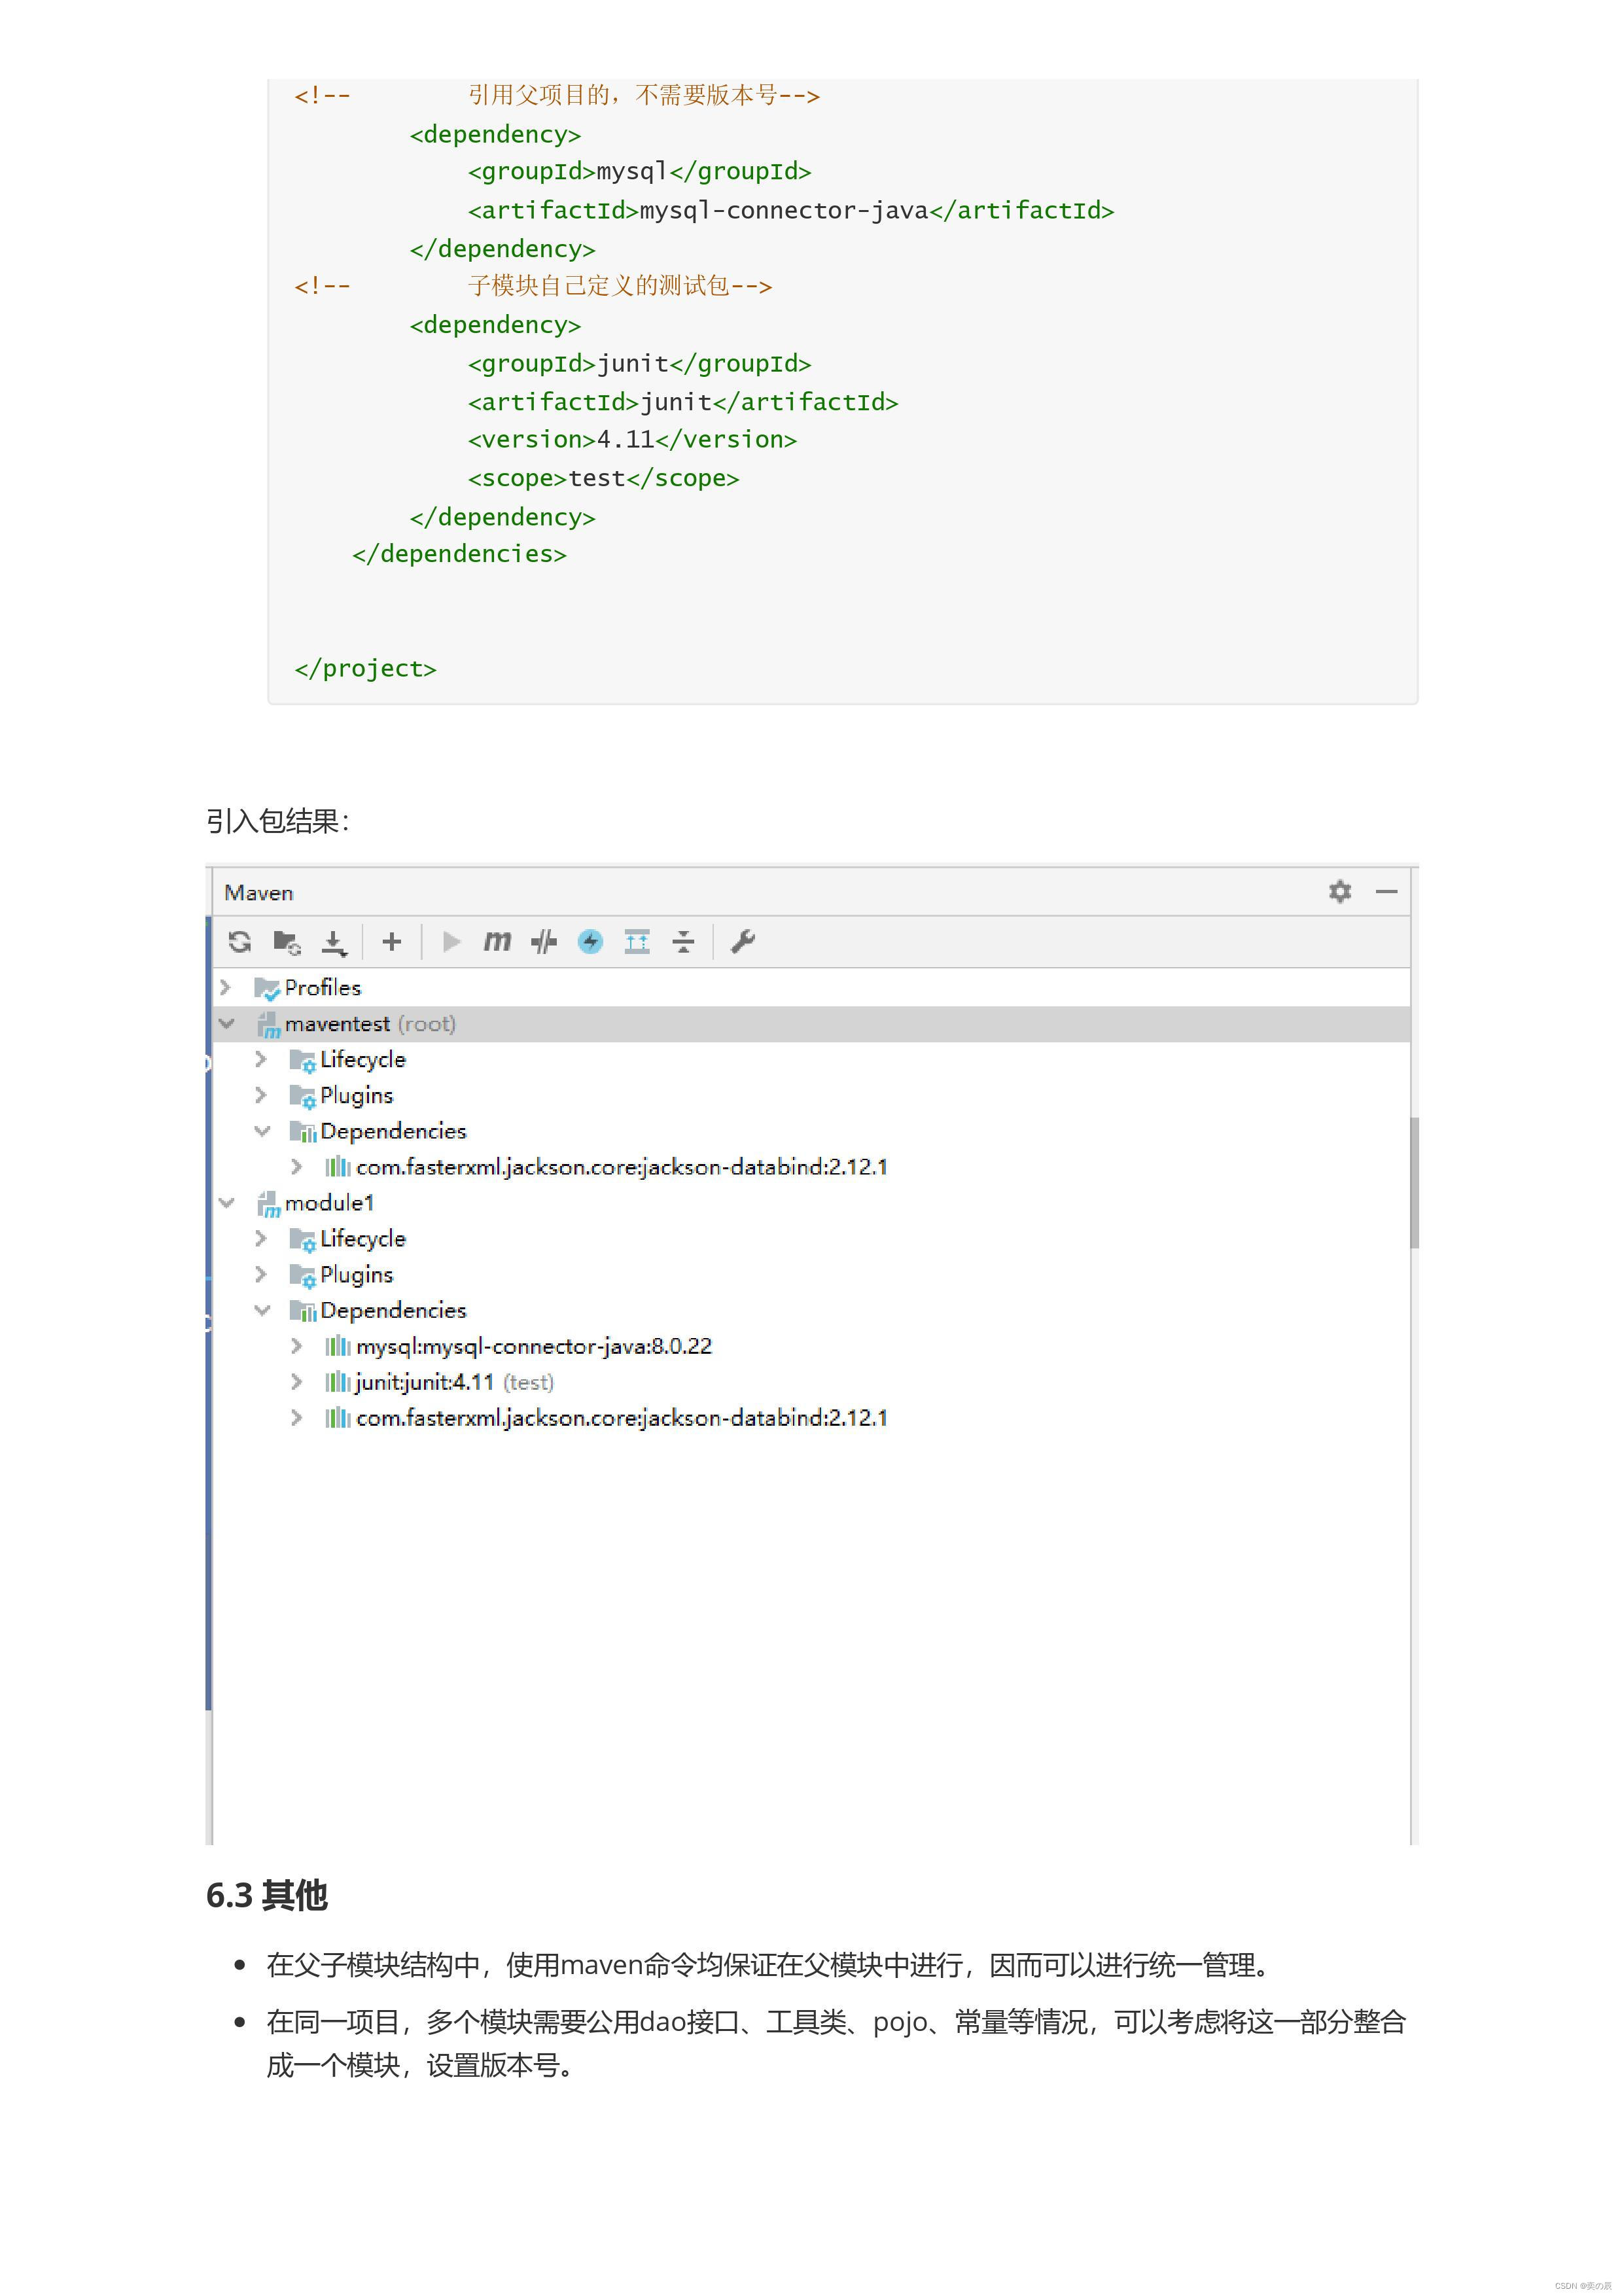Toggle Offline Mode icon

point(544,941)
